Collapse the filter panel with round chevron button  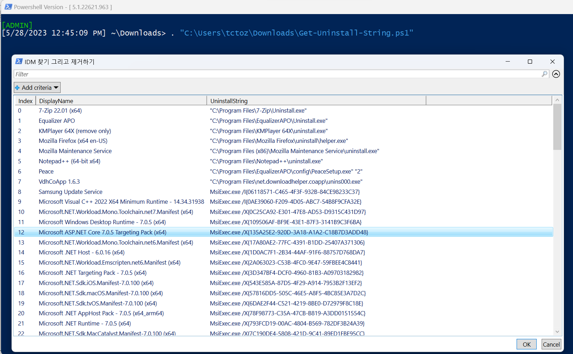[556, 74]
